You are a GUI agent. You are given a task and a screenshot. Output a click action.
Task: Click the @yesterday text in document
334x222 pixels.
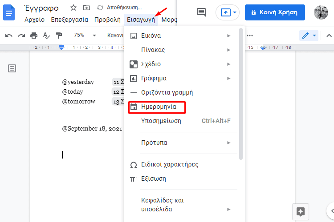click(78, 82)
